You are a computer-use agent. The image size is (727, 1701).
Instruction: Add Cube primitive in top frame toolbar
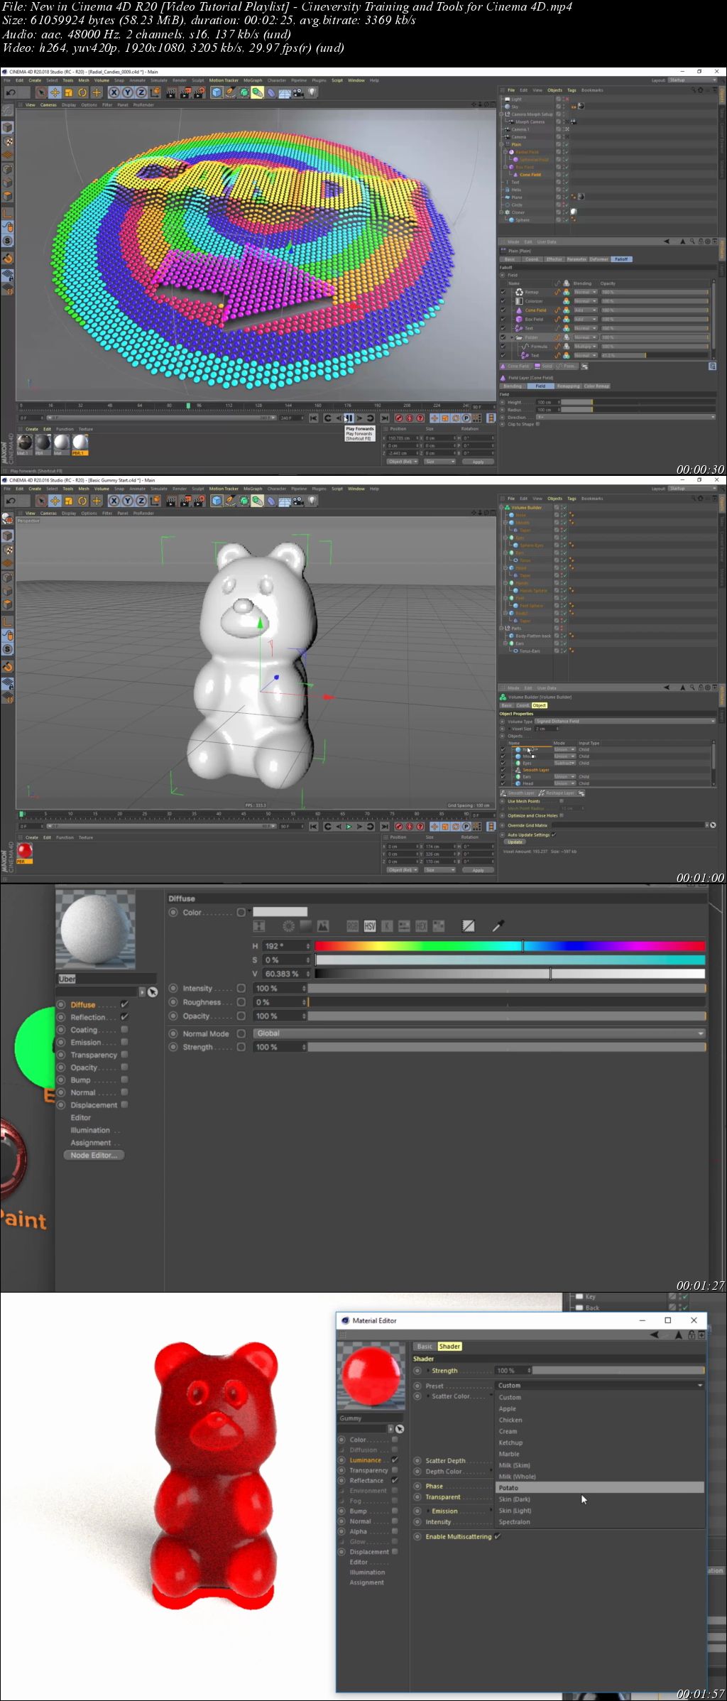pos(217,92)
